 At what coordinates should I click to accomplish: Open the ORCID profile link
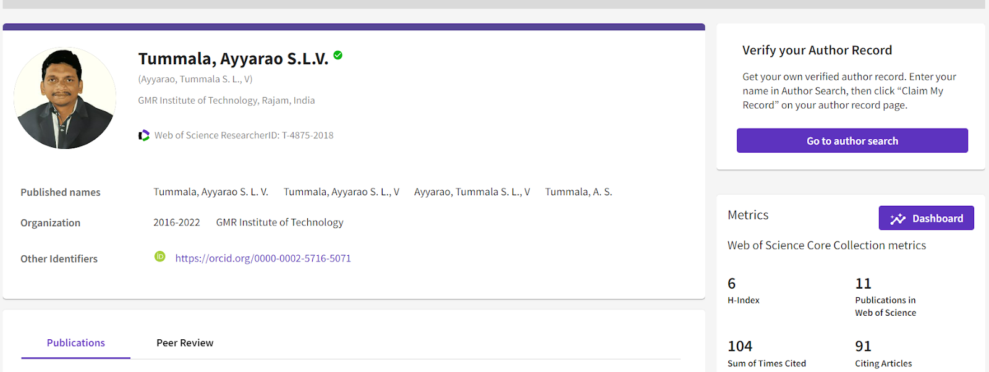tap(263, 258)
